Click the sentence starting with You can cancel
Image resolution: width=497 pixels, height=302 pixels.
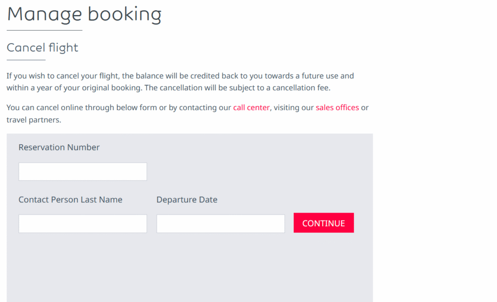click(x=97, y=107)
